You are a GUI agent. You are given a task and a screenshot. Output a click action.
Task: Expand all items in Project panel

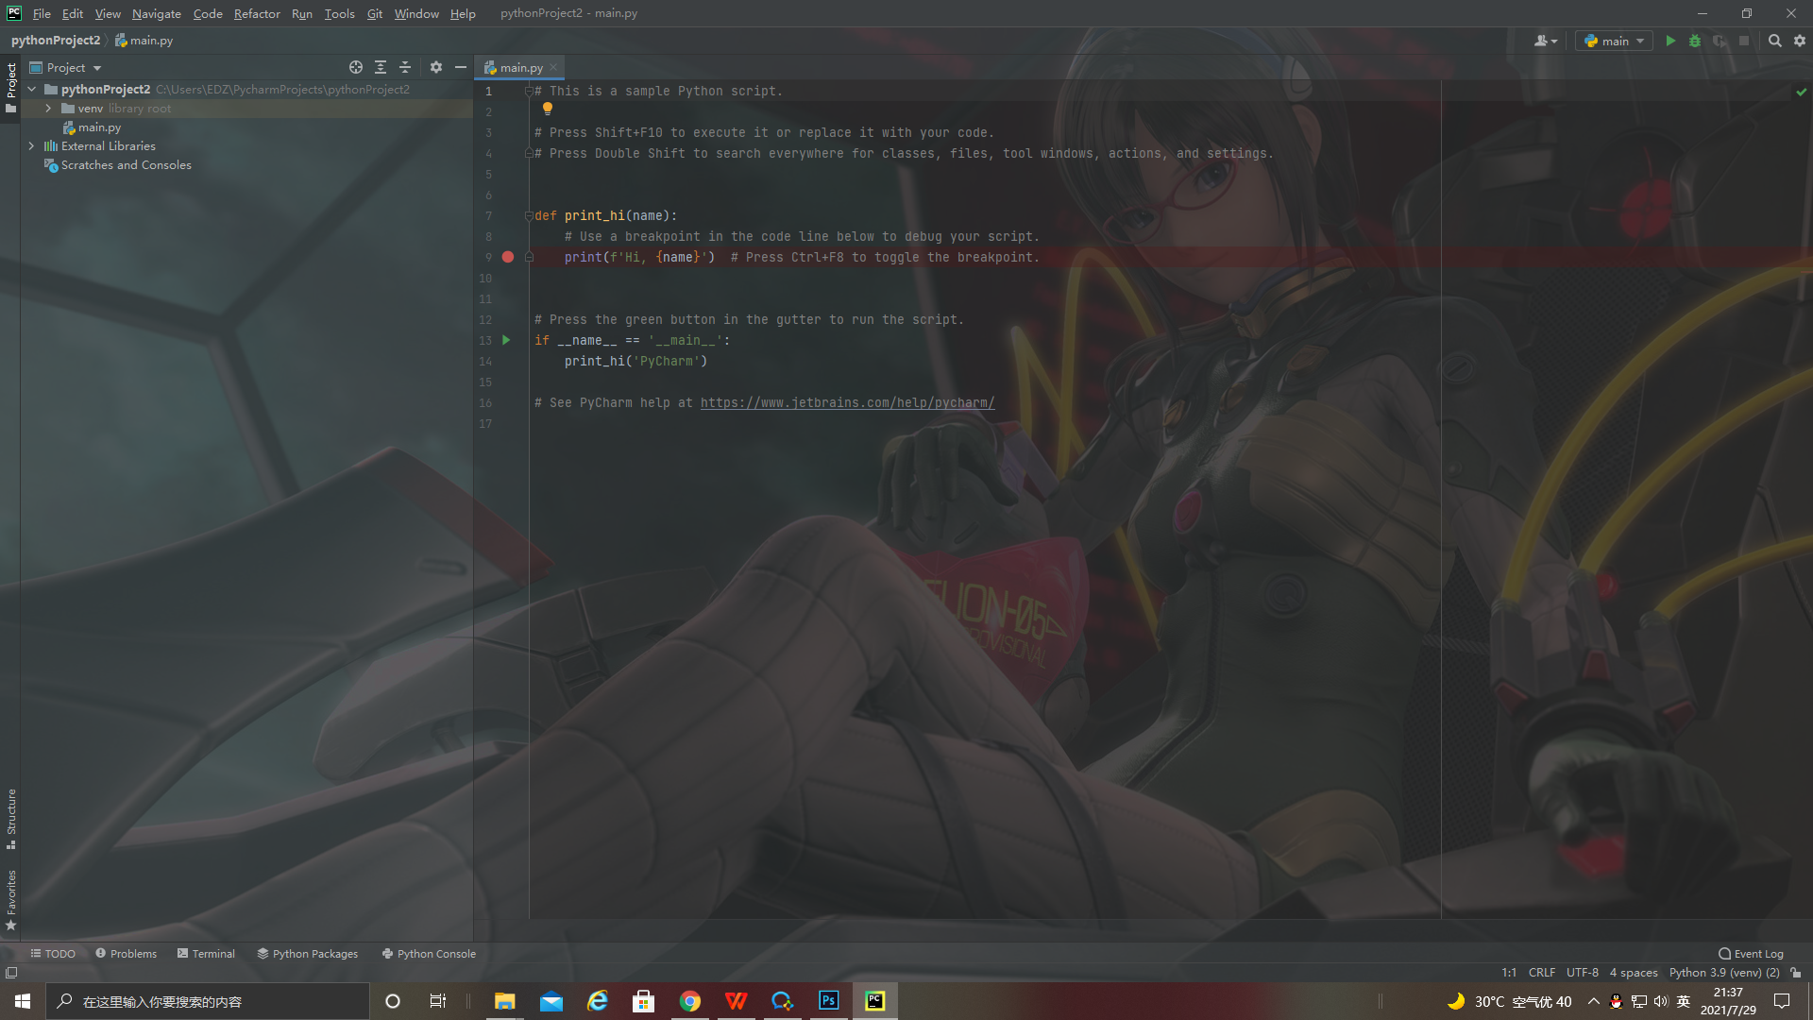tap(381, 67)
